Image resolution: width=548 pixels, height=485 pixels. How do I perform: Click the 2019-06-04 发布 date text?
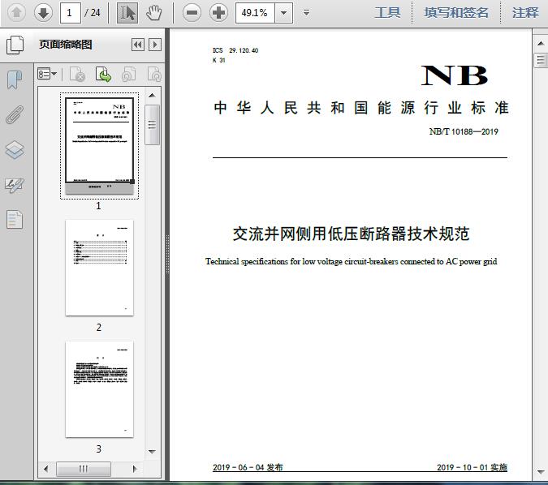click(248, 467)
